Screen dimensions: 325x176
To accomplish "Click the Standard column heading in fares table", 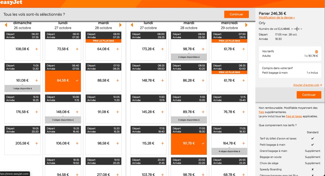I will point(313,132).
